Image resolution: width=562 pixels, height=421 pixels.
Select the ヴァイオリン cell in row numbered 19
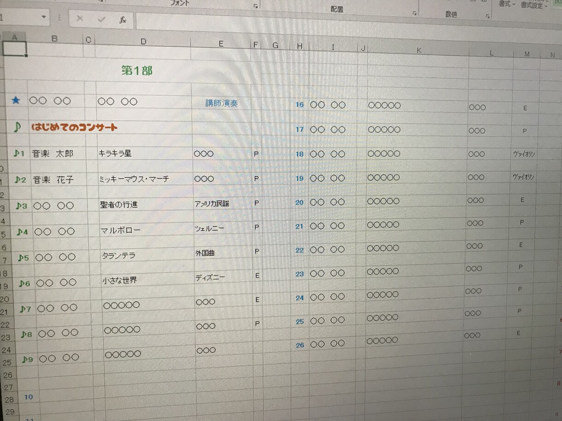click(524, 177)
